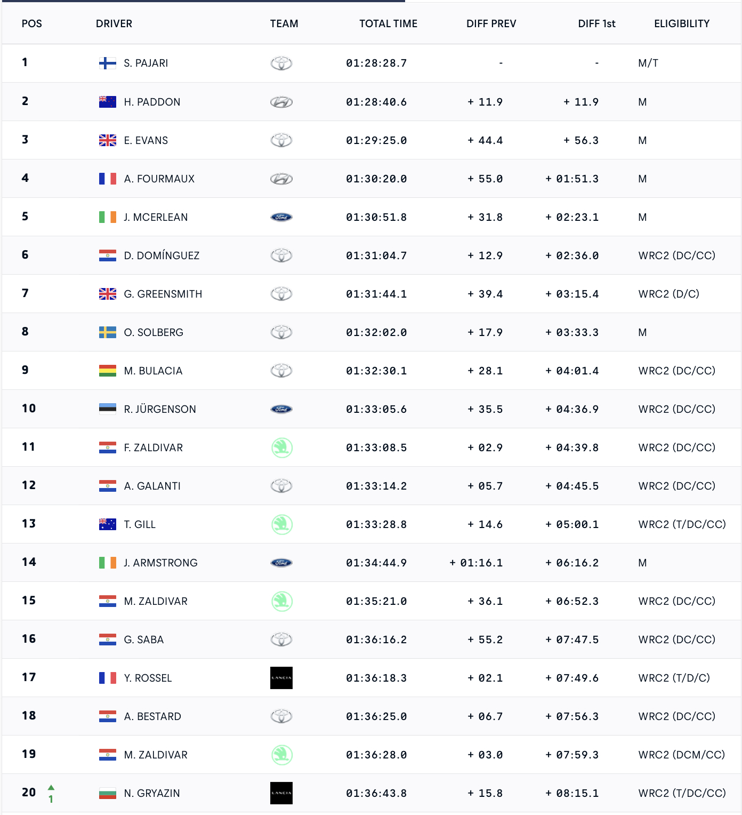
Task: Click the Sweden flag next to O. Solberg
Action: point(107,332)
